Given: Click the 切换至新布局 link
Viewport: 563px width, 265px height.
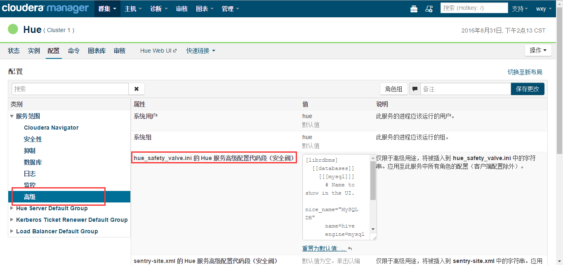Looking at the screenshot, I should pos(525,72).
